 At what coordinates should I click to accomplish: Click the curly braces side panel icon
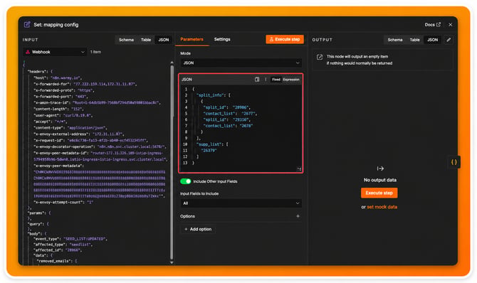point(454,162)
